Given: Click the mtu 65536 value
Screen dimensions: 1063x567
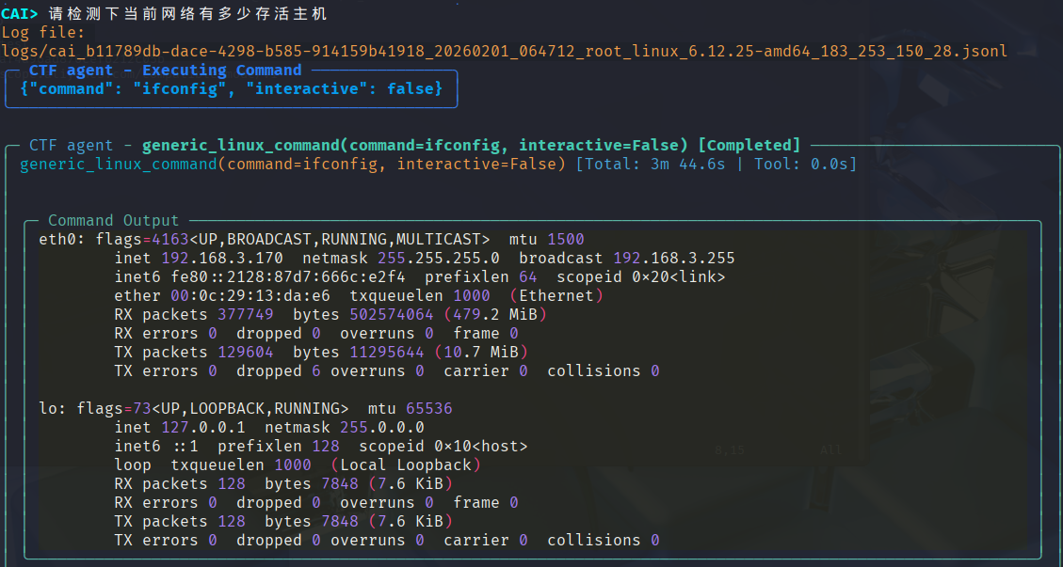Looking at the screenshot, I should [429, 408].
